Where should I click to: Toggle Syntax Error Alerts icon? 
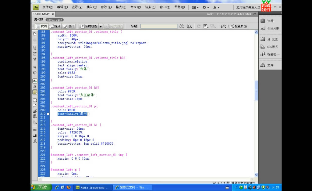[x=35, y=92]
